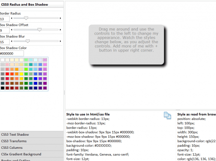Click Border Radius left arrow
The width and height of the screenshot is (216, 161).
point(12,18)
